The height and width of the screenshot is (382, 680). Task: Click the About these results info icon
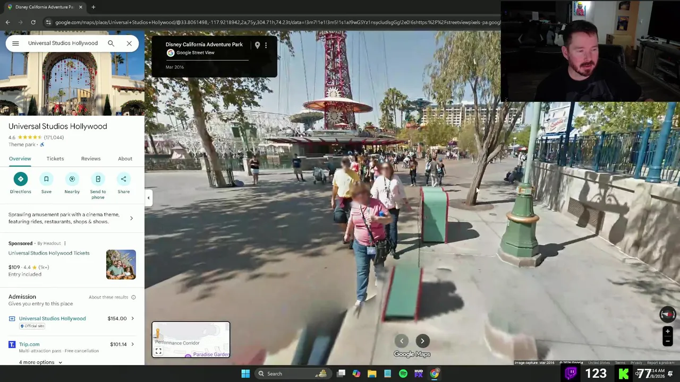(133, 297)
